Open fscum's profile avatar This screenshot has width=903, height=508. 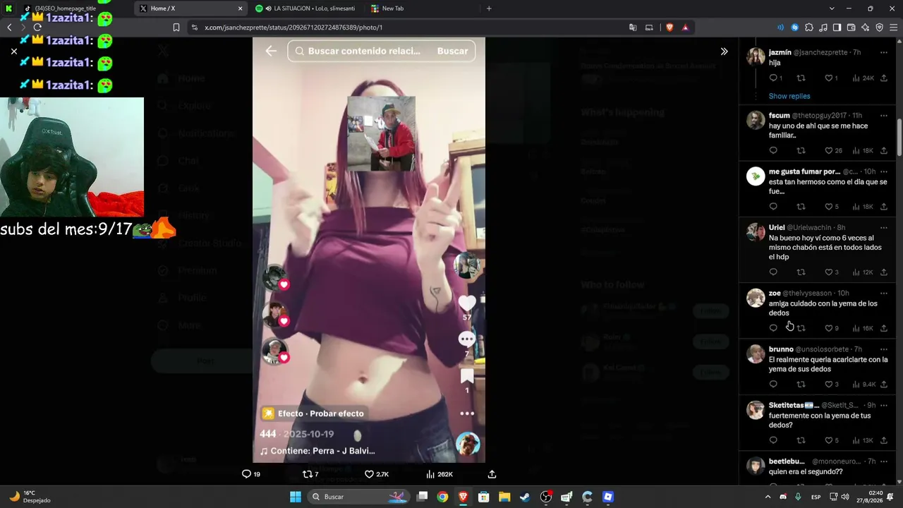coord(756,120)
